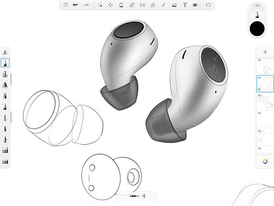Screen dimensions: 274x206
Task: Select the Text tool
Action: [x=185, y=5]
